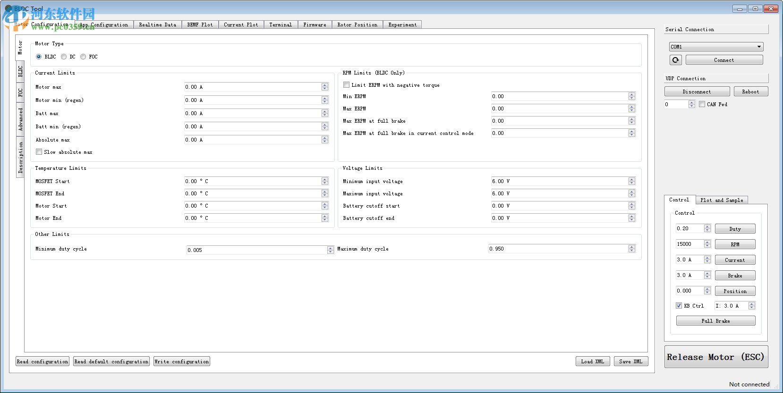Click the position 0.000 stepper arrows
The height and width of the screenshot is (393, 783).
pyautogui.click(x=707, y=291)
